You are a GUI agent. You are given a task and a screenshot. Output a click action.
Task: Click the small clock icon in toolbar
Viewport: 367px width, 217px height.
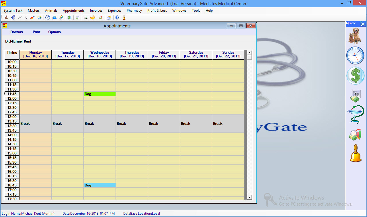(48, 18)
